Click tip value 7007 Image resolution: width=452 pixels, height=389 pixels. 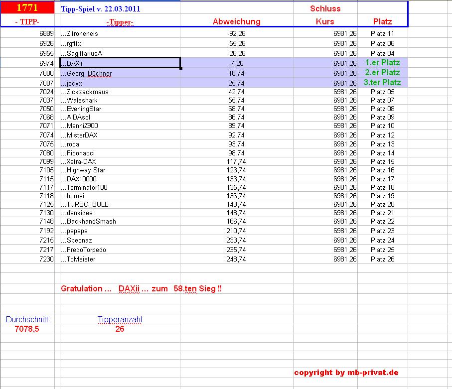tap(27, 83)
